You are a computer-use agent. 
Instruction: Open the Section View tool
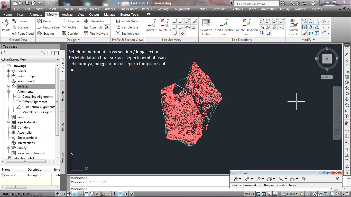[127, 34]
